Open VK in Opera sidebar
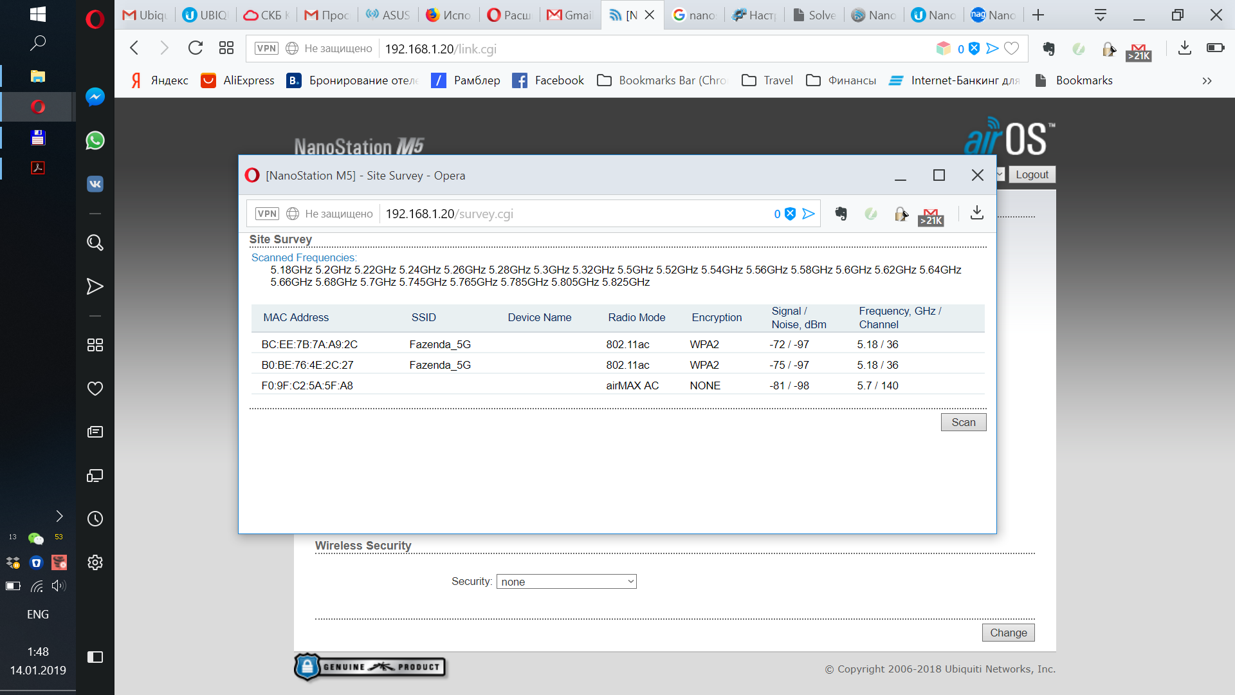The image size is (1235, 695). 95,184
